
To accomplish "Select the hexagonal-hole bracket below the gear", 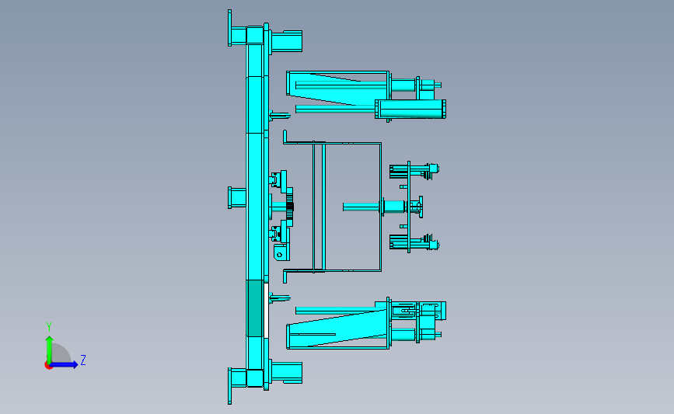I will coord(281,252).
